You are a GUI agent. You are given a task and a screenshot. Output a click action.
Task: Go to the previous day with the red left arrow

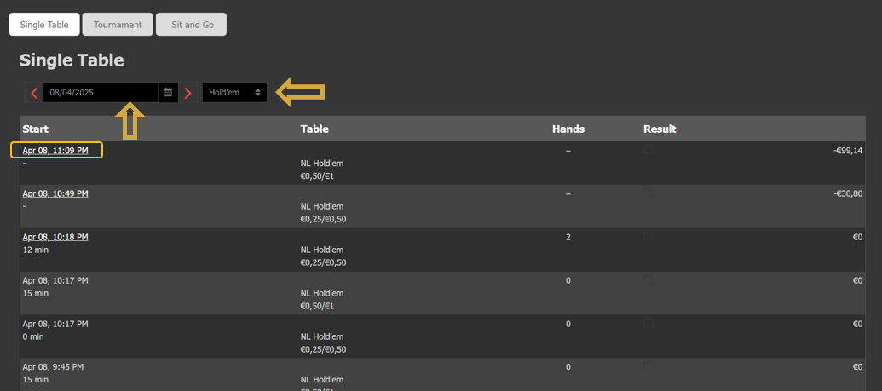tap(34, 93)
